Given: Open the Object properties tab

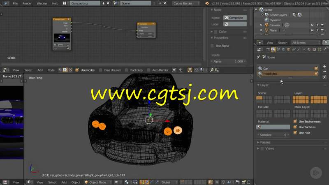Looking at the screenshot, I should point(289,49).
